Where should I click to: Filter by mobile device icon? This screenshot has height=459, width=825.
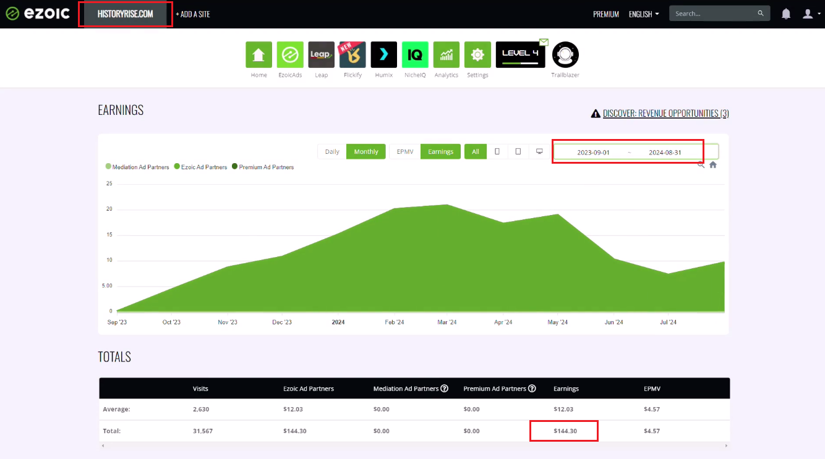click(x=497, y=151)
